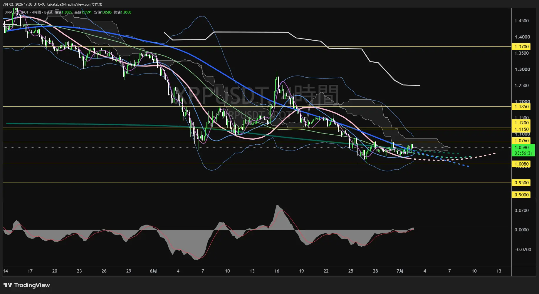The height and width of the screenshot is (294, 539).
Task: Click the date 29 on the time axis
Action: coord(129,271)
